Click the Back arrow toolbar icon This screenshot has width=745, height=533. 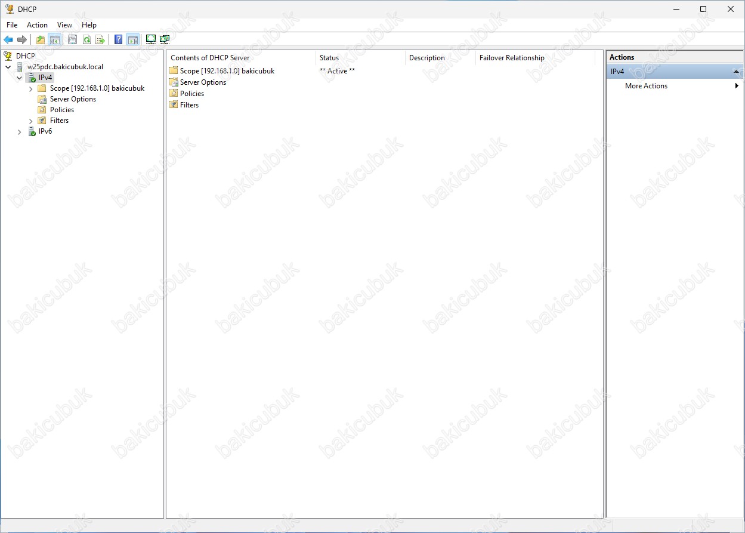tap(8, 40)
